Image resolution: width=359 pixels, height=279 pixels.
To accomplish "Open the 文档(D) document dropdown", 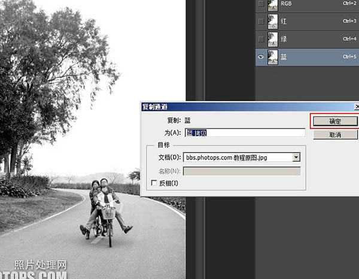I will pyautogui.click(x=296, y=157).
